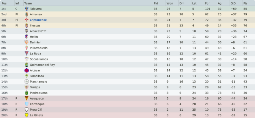Click the La Gineta yellow shield
The height and width of the screenshot is (118, 255).
click(x=27, y=115)
